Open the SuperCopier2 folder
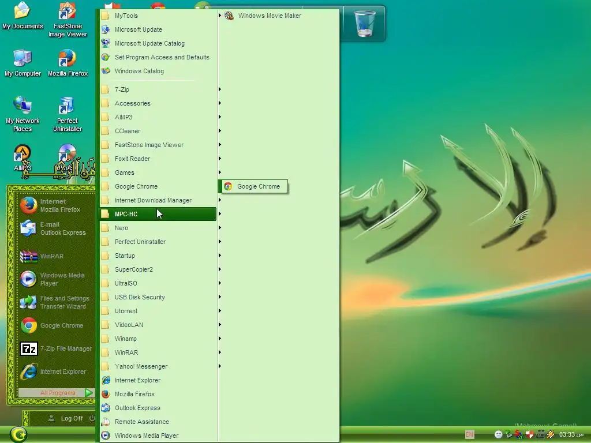The height and width of the screenshot is (443, 591). [158, 269]
